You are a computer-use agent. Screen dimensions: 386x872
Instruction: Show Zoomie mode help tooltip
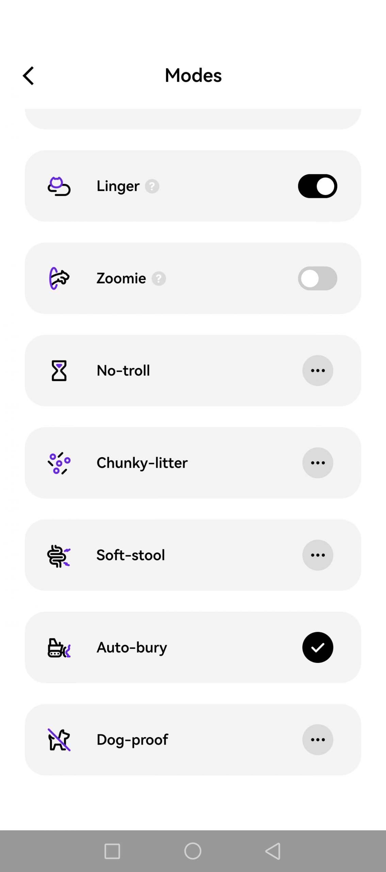click(x=159, y=279)
